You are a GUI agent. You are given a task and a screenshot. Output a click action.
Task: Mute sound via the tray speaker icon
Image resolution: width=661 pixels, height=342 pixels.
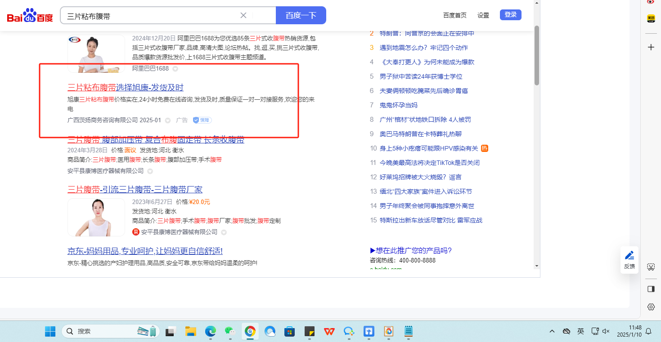606,331
